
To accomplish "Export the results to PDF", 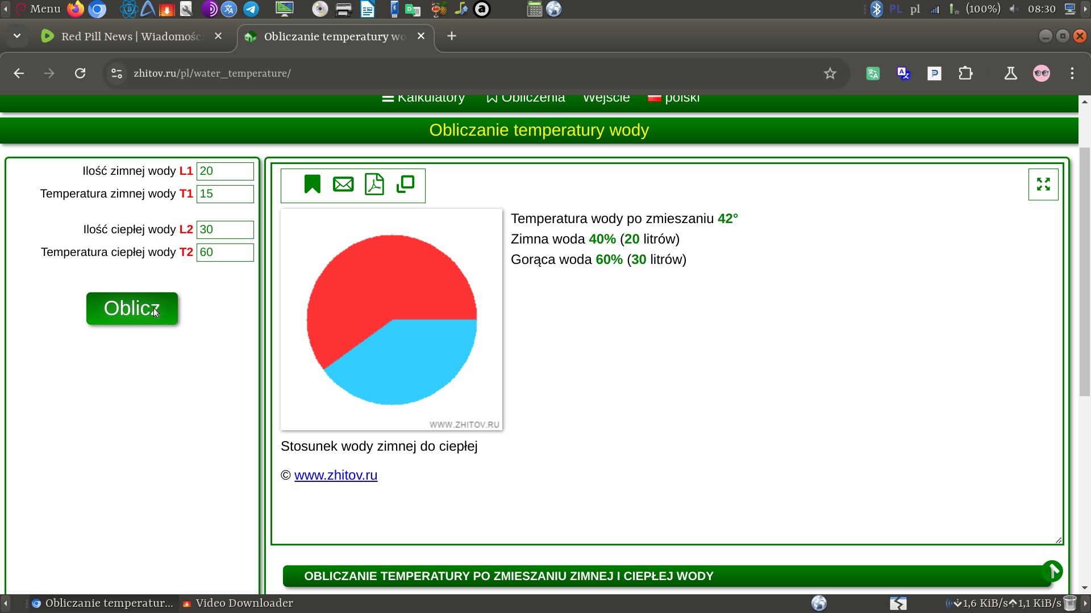I will pyautogui.click(x=375, y=184).
